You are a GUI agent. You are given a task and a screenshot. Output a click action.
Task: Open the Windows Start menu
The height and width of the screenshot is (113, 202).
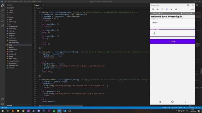point(3,111)
